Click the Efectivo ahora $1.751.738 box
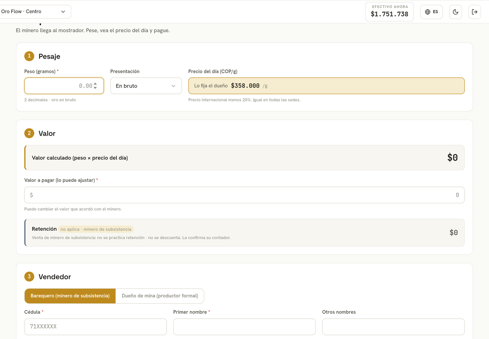Image resolution: width=489 pixels, height=339 pixels. coord(390,12)
